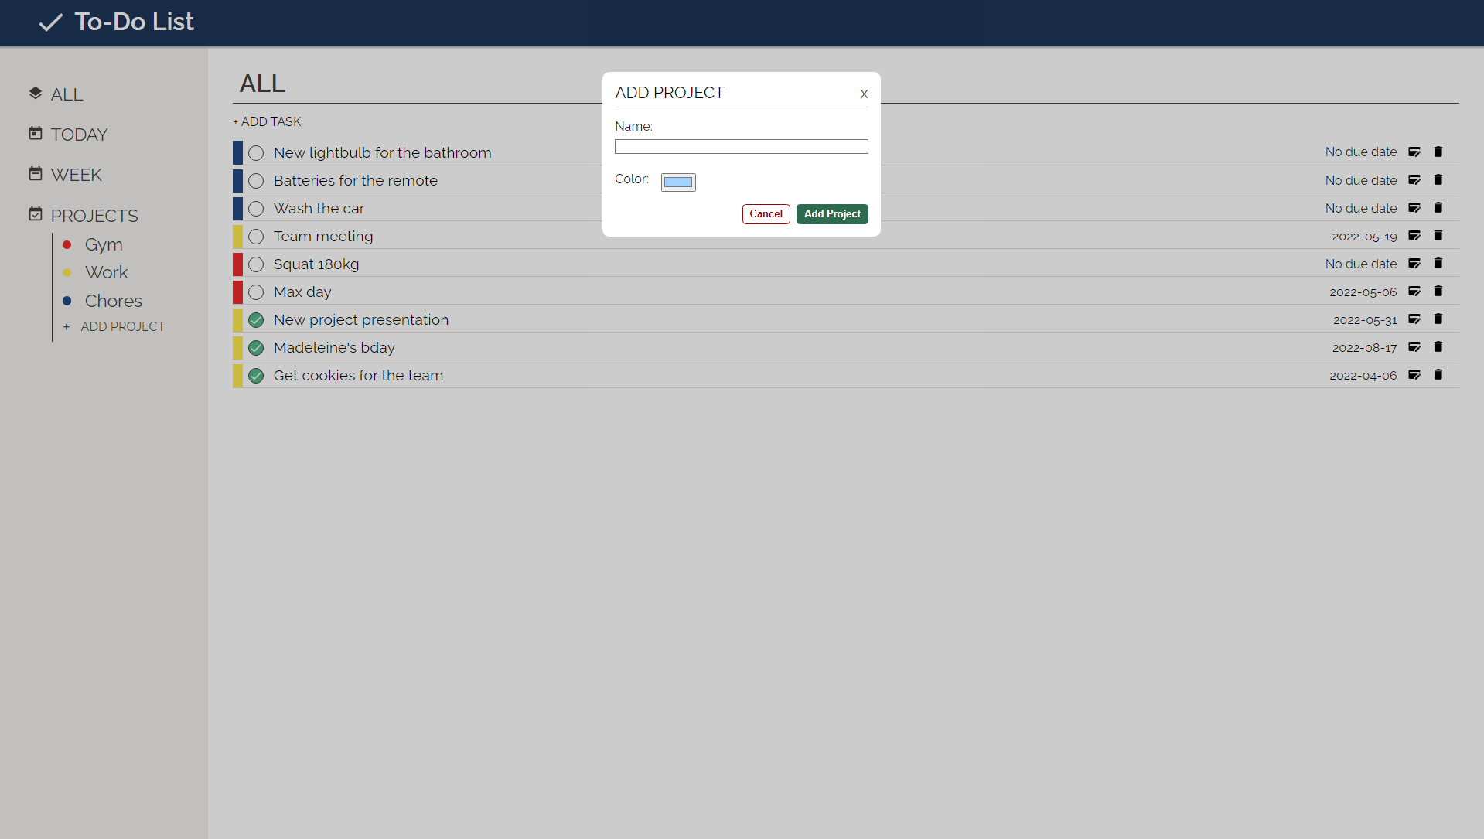Click the 'Team meeting' task title
The width and height of the screenshot is (1484, 839).
tap(323, 237)
